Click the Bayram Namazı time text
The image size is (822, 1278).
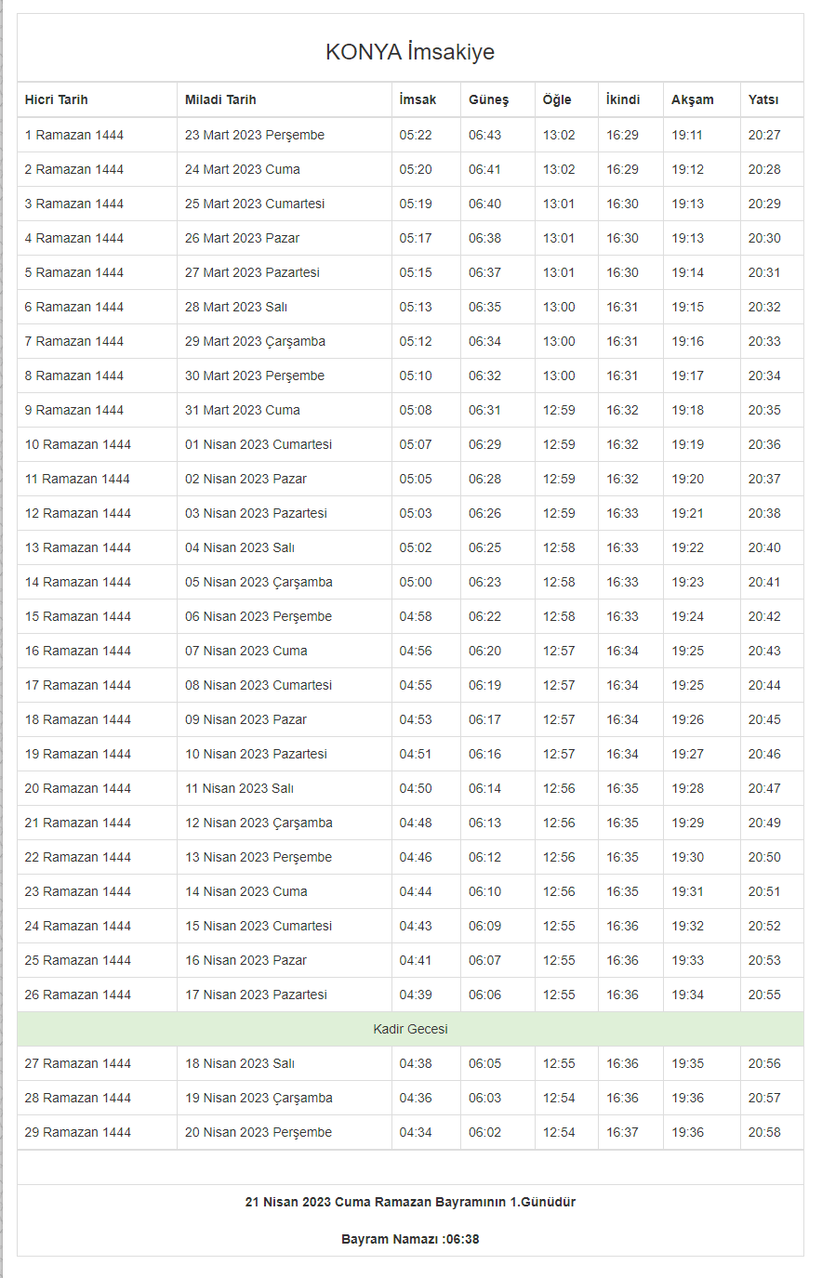tap(410, 1239)
